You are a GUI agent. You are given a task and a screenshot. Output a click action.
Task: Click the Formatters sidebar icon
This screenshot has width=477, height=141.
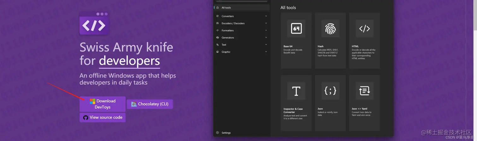point(218,31)
